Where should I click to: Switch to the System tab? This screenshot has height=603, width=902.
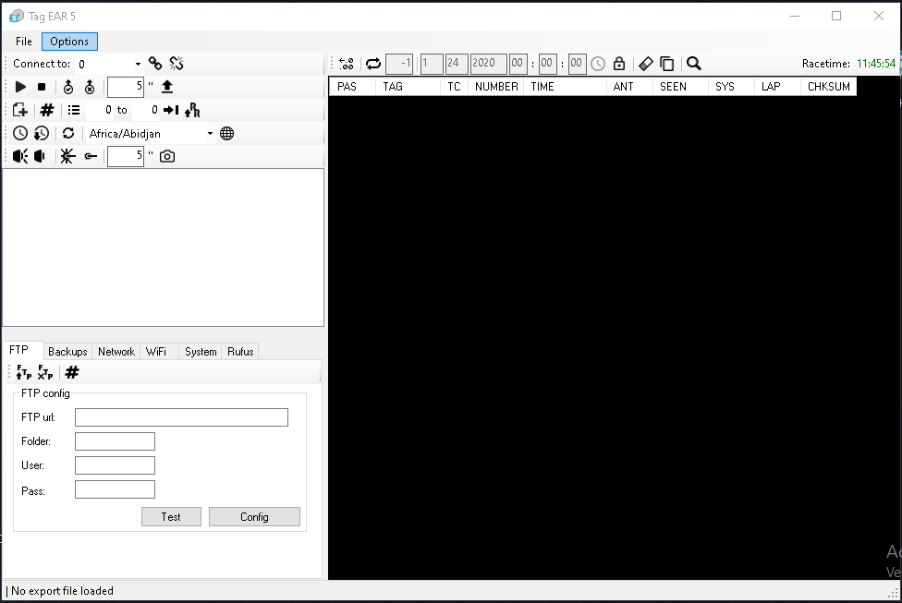tap(201, 351)
